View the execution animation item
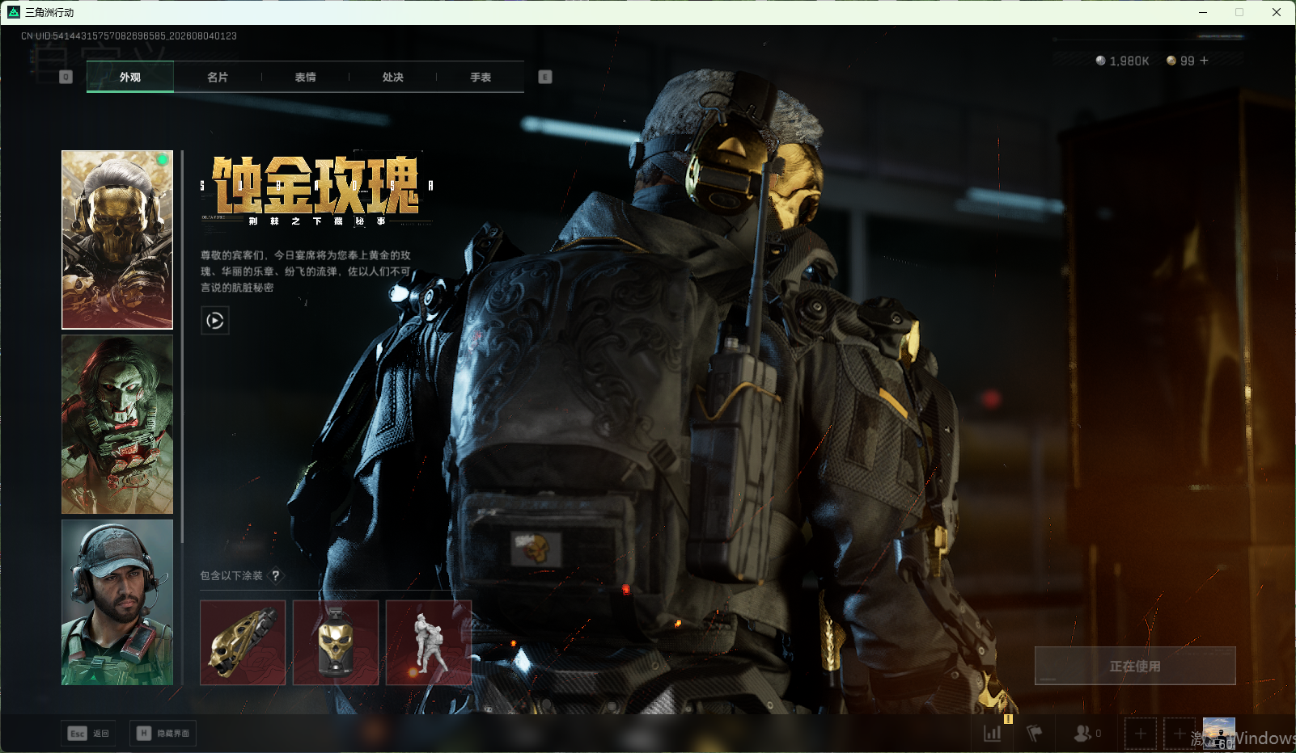Image resolution: width=1296 pixels, height=753 pixels. (429, 642)
